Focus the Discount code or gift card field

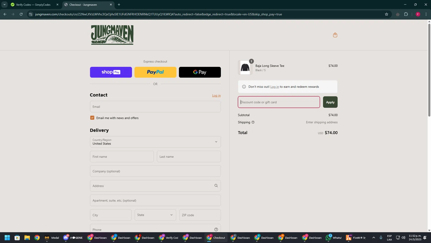click(279, 102)
